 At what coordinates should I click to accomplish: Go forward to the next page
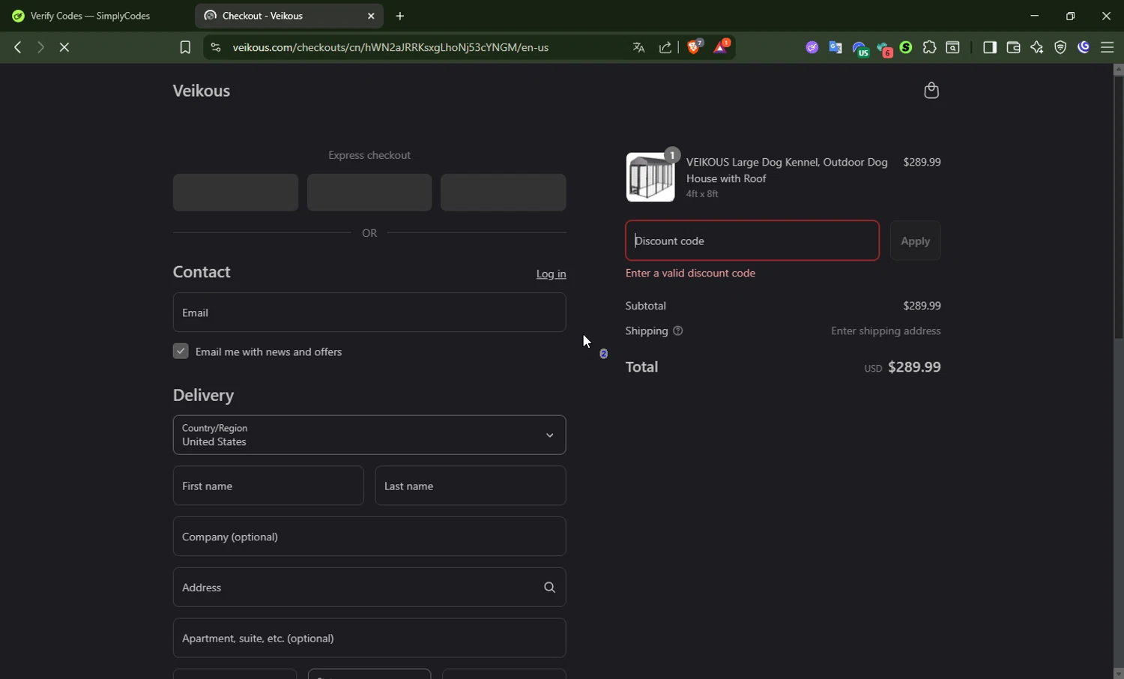pos(40,47)
